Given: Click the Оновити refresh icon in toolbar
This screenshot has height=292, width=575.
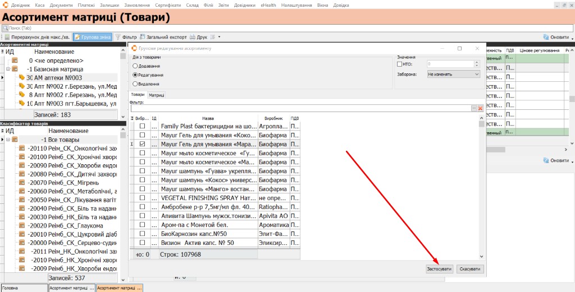Looking at the screenshot, I should pyautogui.click(x=546, y=37).
